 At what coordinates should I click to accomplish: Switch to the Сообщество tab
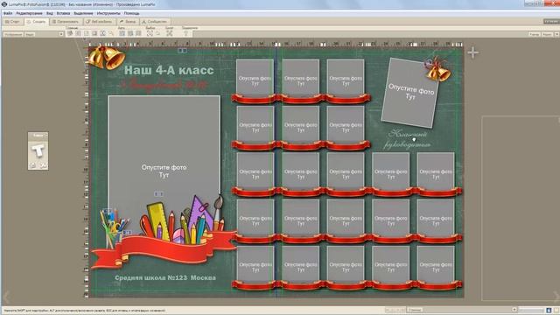tap(154, 22)
